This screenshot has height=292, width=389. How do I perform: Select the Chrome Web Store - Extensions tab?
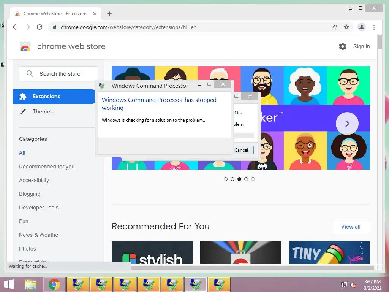click(55, 14)
